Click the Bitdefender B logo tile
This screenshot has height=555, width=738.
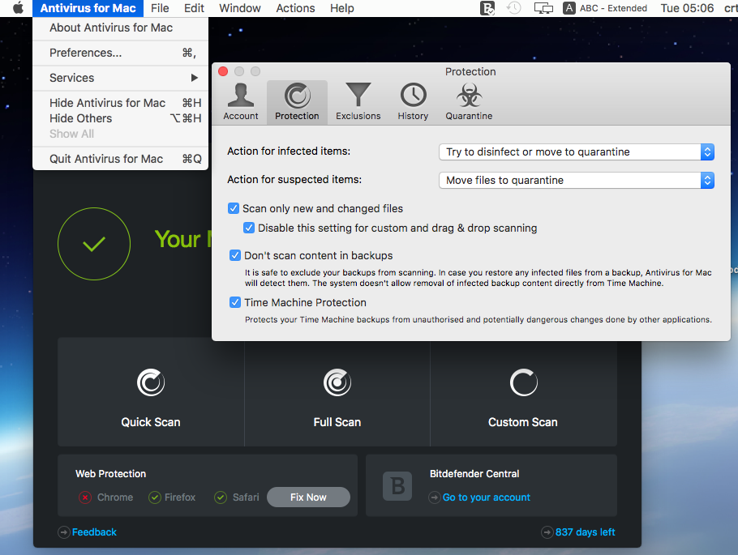click(397, 486)
